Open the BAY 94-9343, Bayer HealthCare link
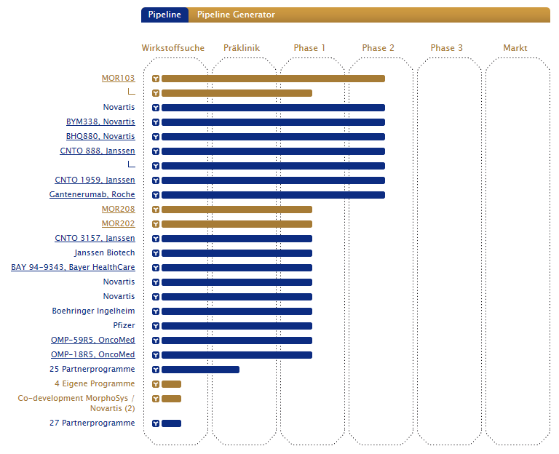Image resolution: width=559 pixels, height=454 pixels. 73,268
